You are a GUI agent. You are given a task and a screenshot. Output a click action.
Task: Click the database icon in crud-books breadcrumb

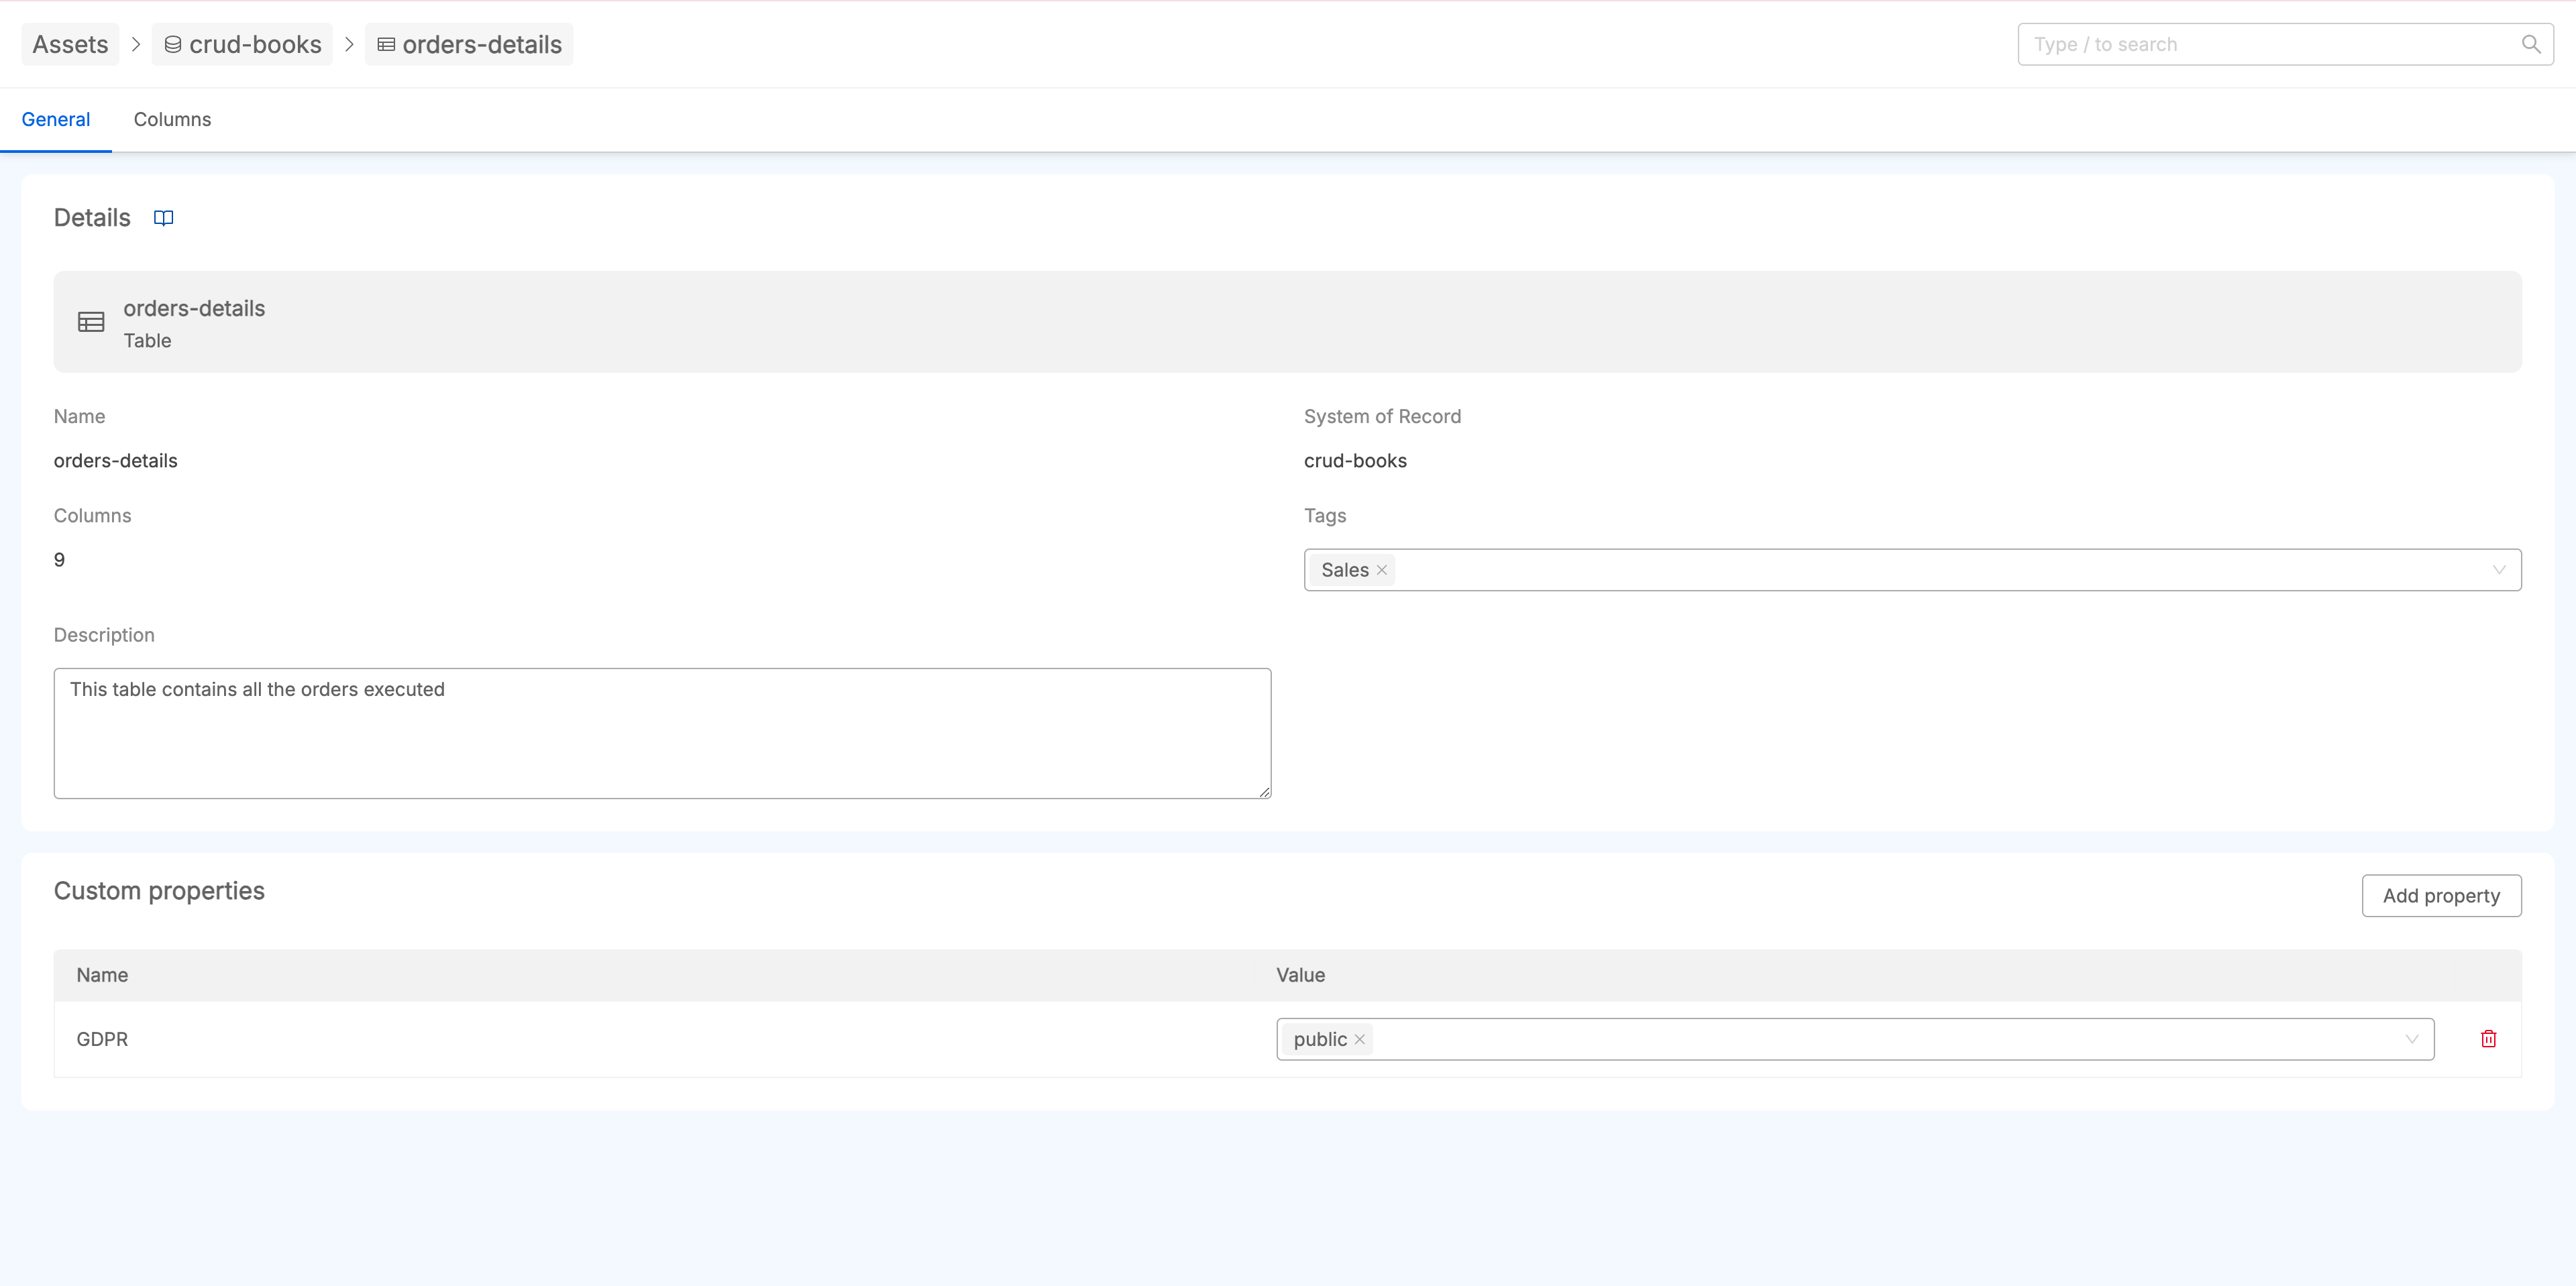coord(173,44)
